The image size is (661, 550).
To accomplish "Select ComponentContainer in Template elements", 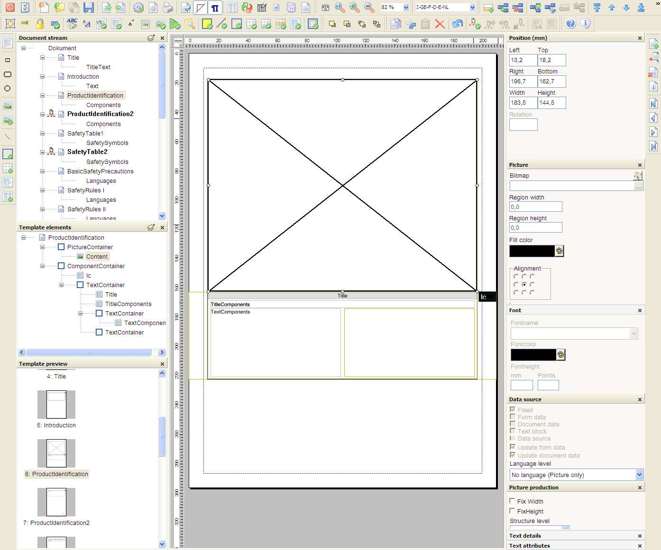I will pyautogui.click(x=96, y=266).
